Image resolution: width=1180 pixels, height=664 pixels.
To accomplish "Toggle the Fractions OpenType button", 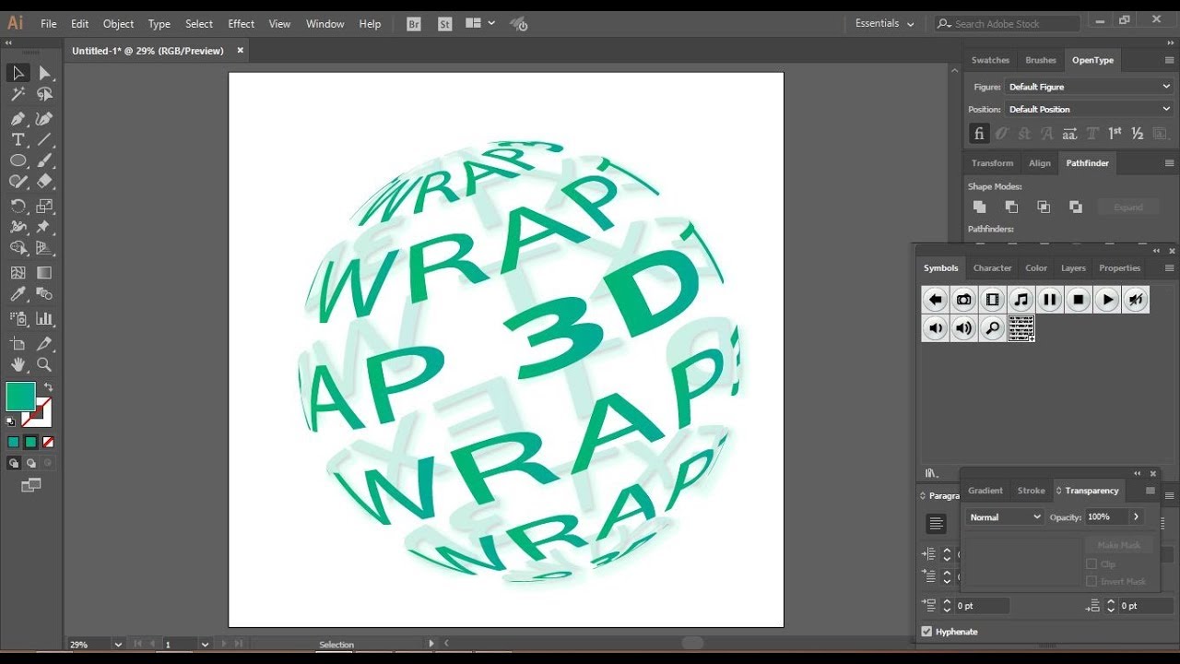I will [1138, 134].
